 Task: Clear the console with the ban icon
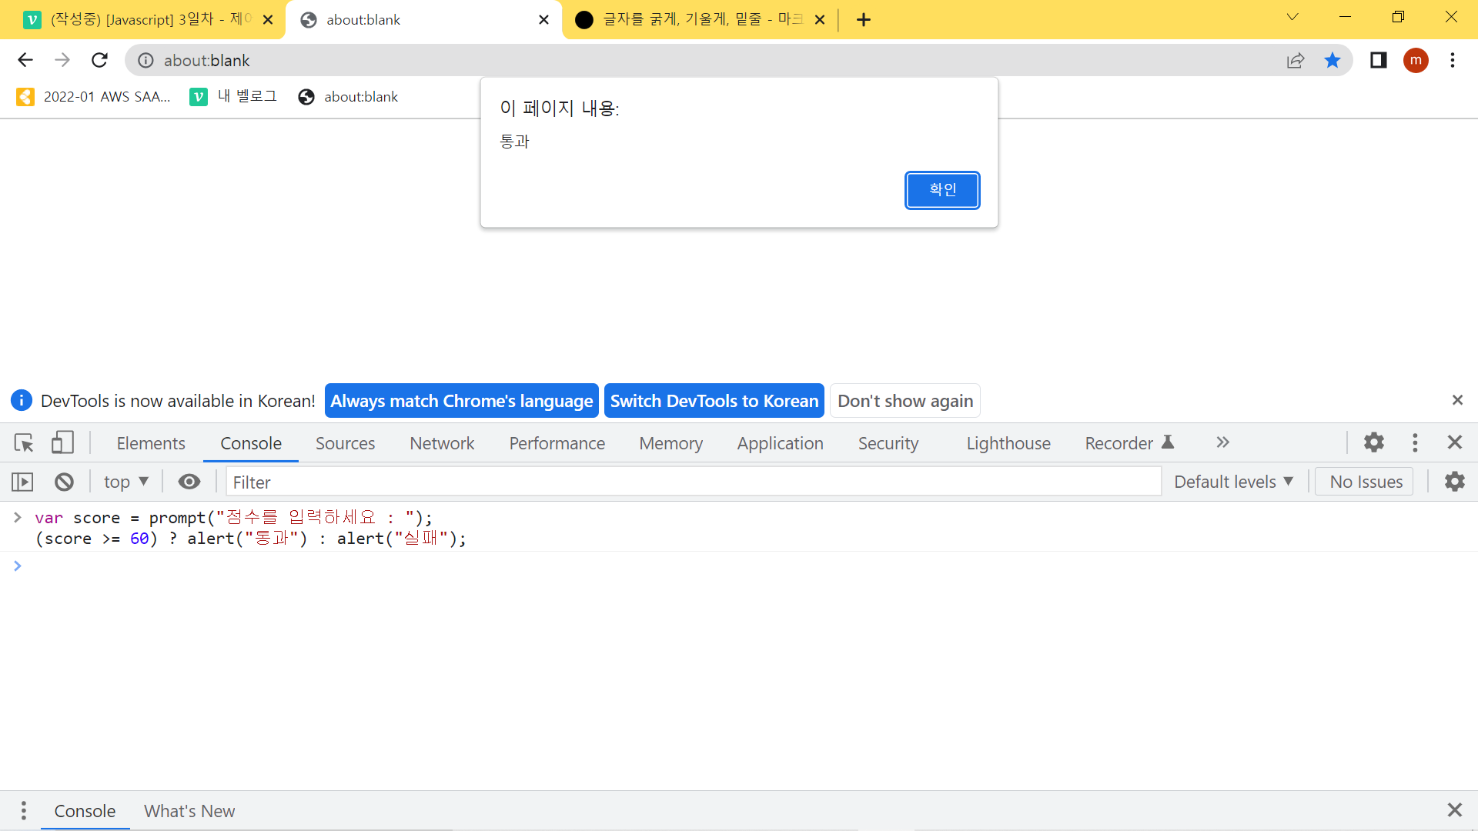[x=64, y=482]
